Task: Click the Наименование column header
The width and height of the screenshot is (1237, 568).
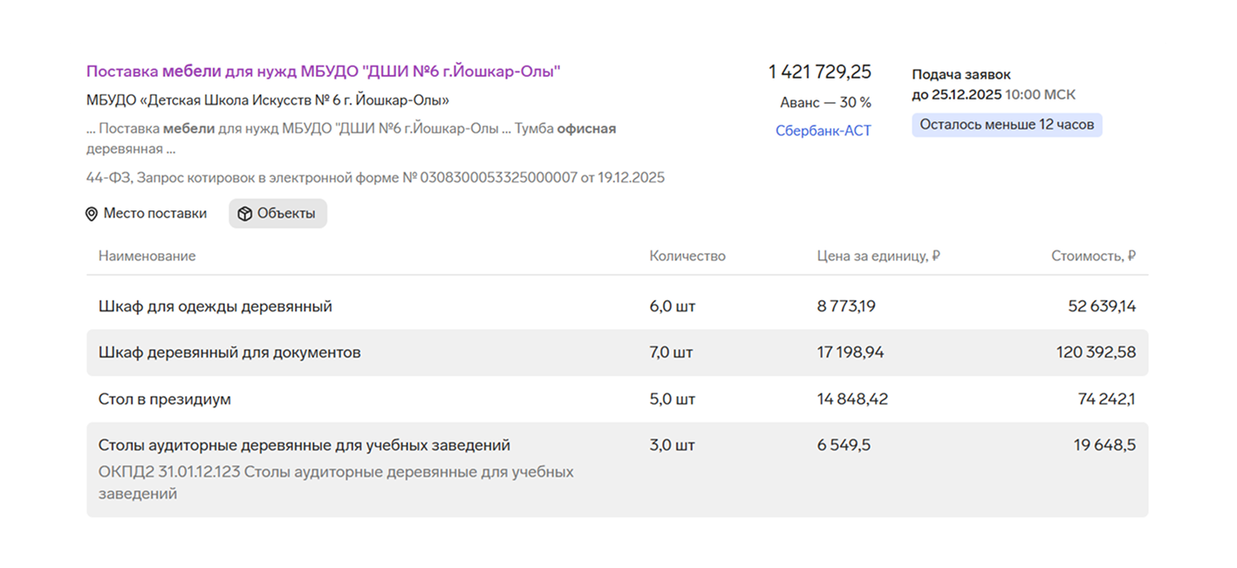Action: coord(147,257)
